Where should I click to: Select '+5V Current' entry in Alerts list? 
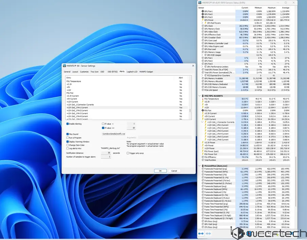tap(127, 99)
